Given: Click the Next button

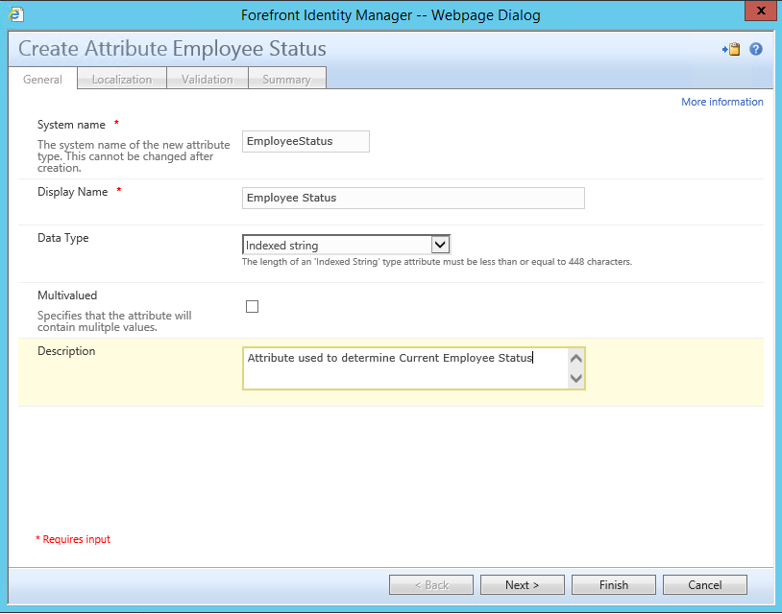Looking at the screenshot, I should point(523,584).
